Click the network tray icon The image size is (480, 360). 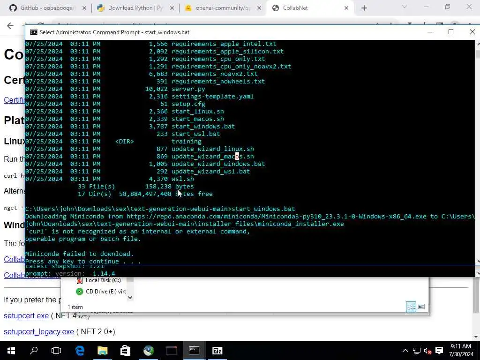tap(416, 351)
